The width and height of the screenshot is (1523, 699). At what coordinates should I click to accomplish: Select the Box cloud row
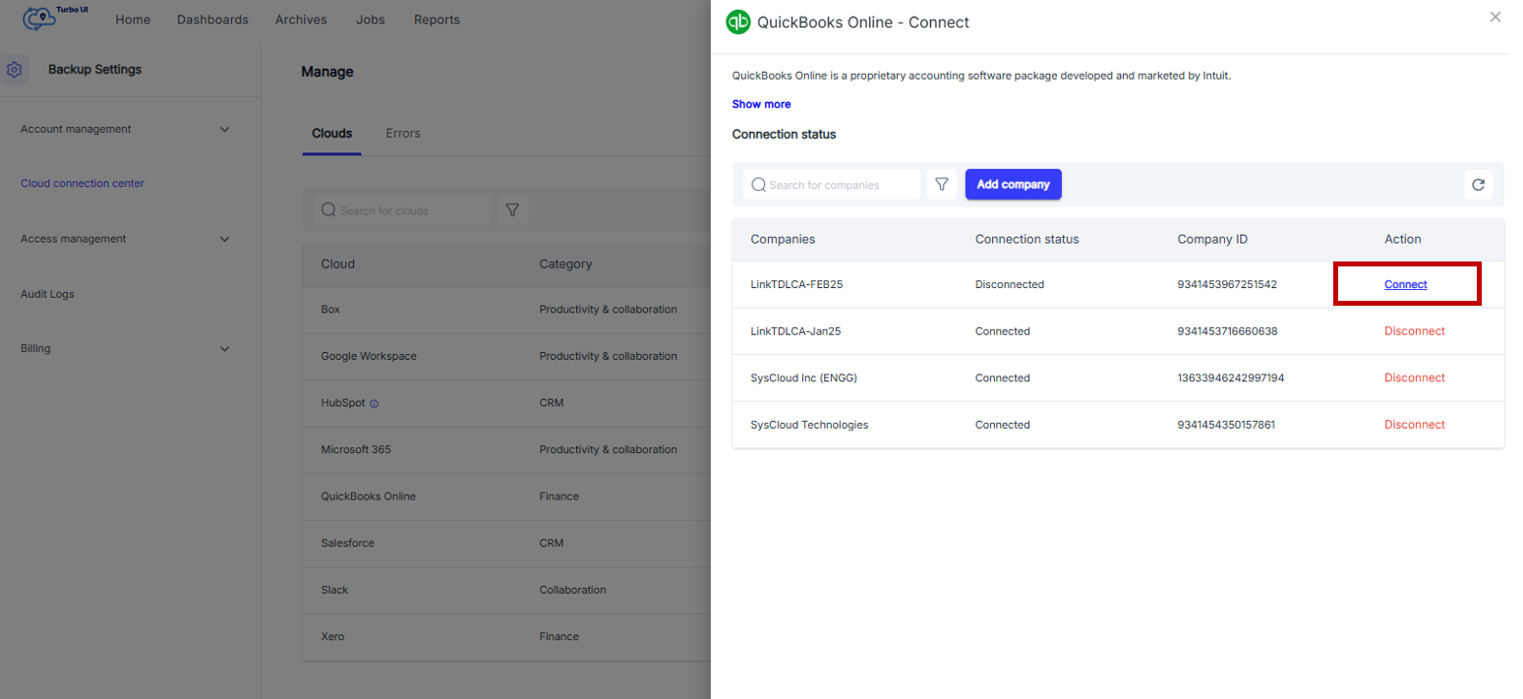click(x=504, y=310)
